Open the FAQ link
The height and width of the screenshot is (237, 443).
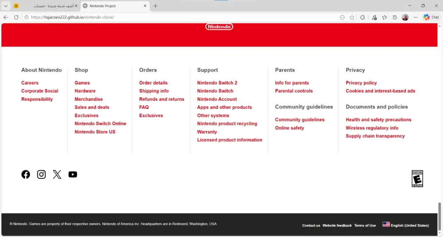click(x=144, y=107)
